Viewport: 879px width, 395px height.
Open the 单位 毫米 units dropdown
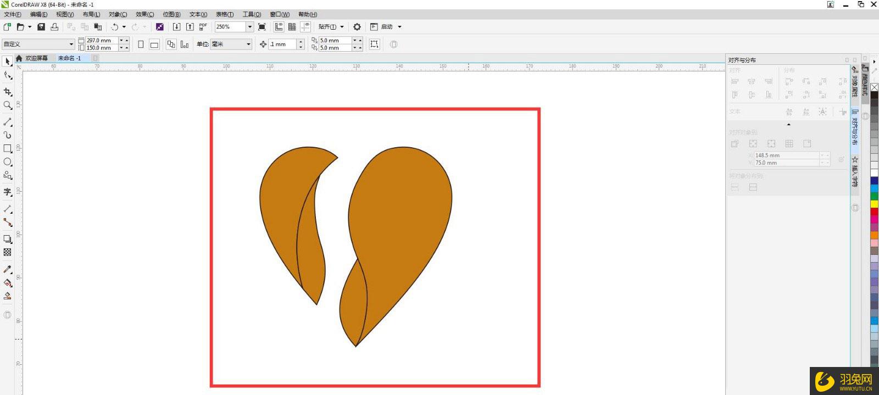point(248,44)
